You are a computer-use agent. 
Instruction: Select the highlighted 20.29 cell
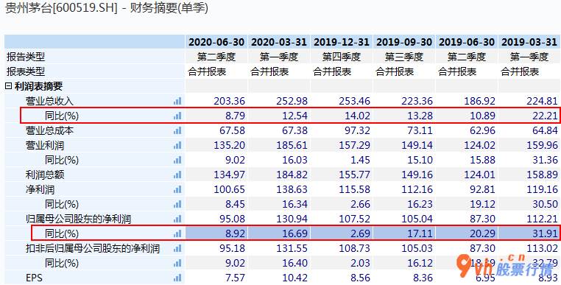[x=467, y=233]
